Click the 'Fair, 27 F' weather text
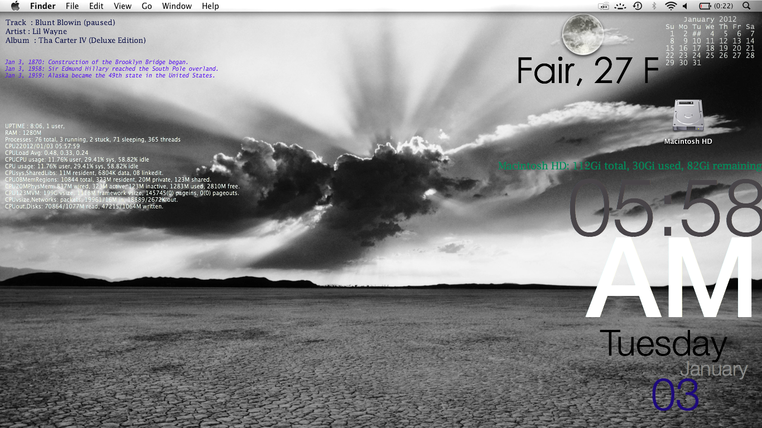The image size is (762, 428). pos(588,71)
